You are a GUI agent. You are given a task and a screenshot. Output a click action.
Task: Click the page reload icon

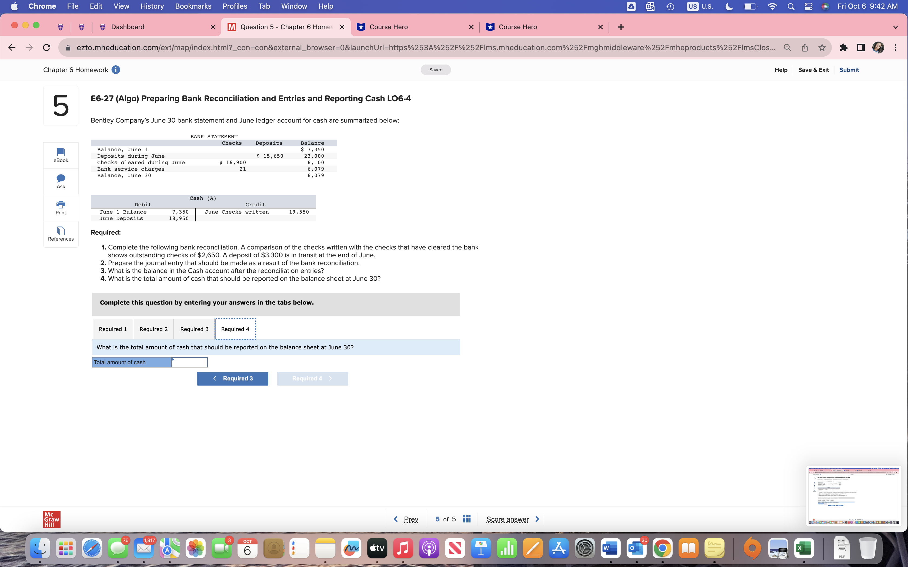pos(46,48)
